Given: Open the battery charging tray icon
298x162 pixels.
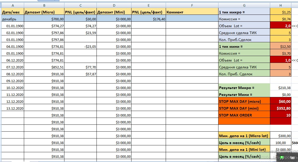Looking at the screenshot, I should tap(293, 158).
